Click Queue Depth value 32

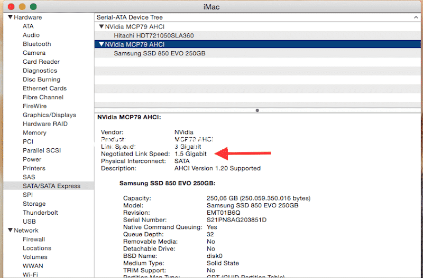210,234
